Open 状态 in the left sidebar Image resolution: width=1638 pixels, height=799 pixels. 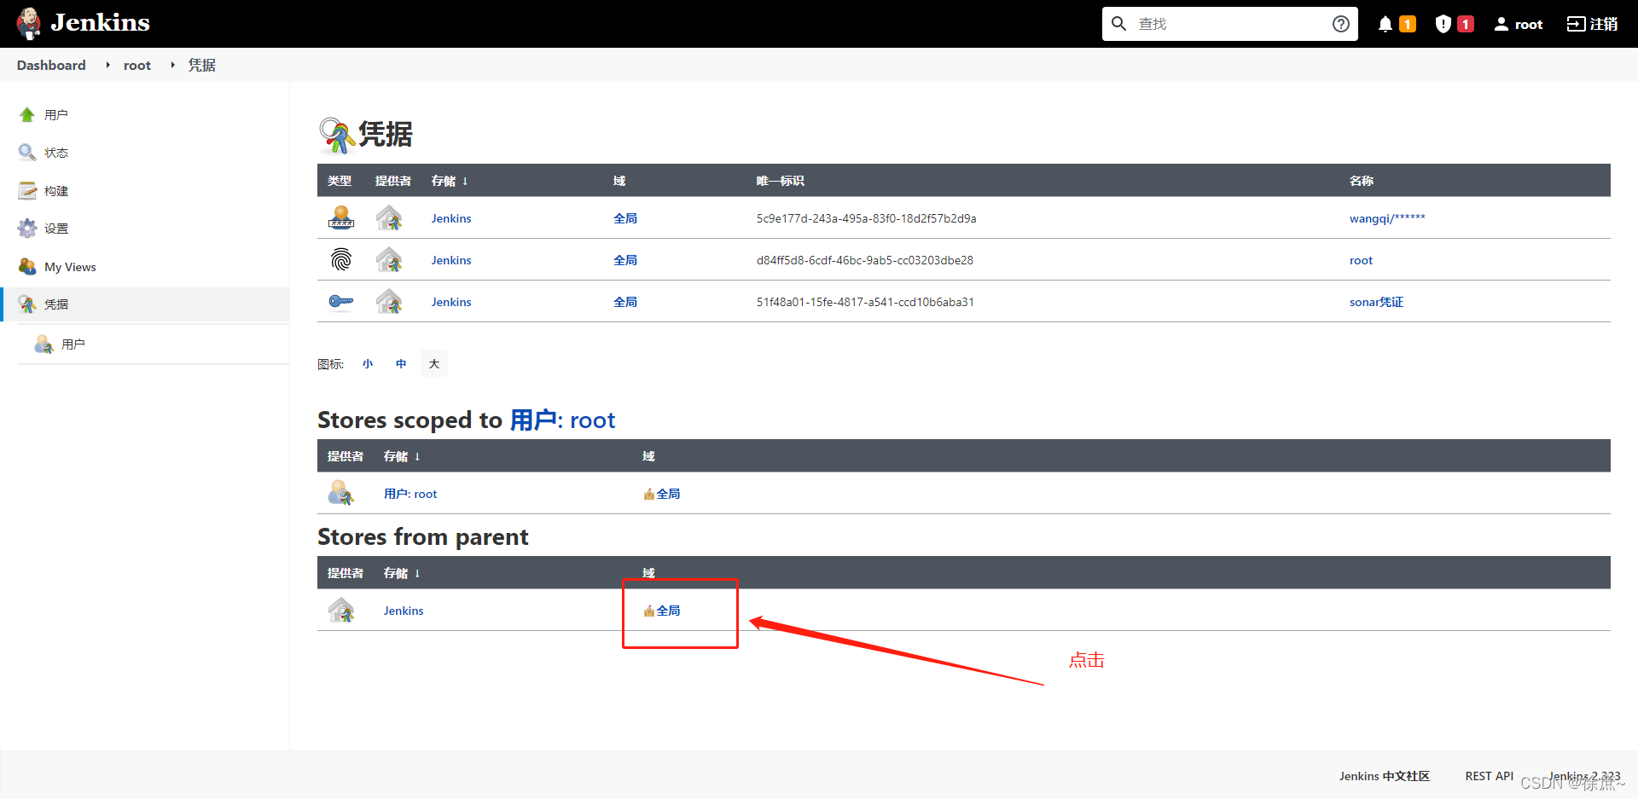pos(56,153)
